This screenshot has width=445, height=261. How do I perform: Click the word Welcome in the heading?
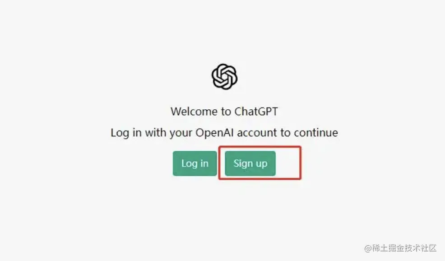tap(195, 112)
